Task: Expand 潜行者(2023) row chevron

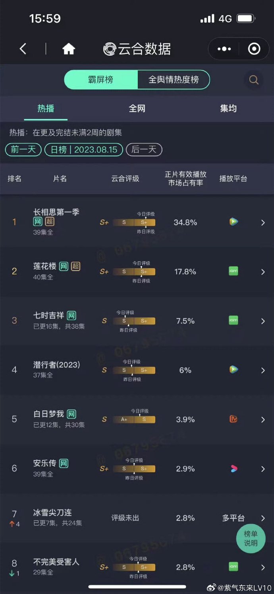Action: [263, 370]
